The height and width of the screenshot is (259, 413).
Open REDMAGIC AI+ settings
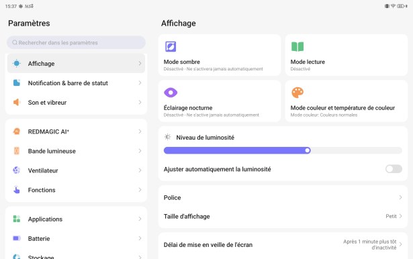click(x=76, y=132)
